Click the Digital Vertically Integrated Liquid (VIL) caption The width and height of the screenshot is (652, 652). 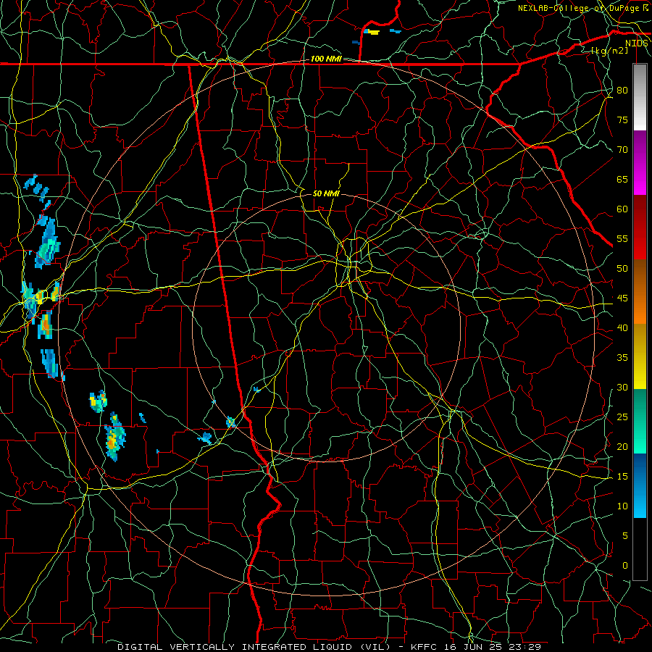point(254,647)
